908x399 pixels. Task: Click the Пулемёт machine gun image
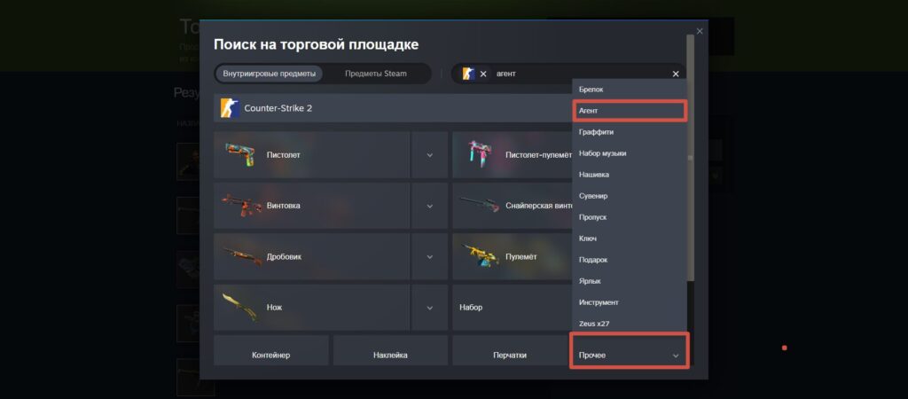click(x=481, y=256)
